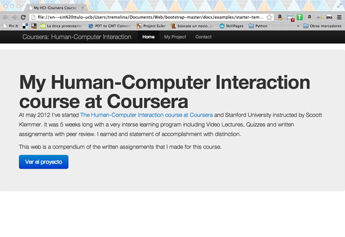Click the page file icon in the address bar
345x237 pixels.
click(x=33, y=17)
